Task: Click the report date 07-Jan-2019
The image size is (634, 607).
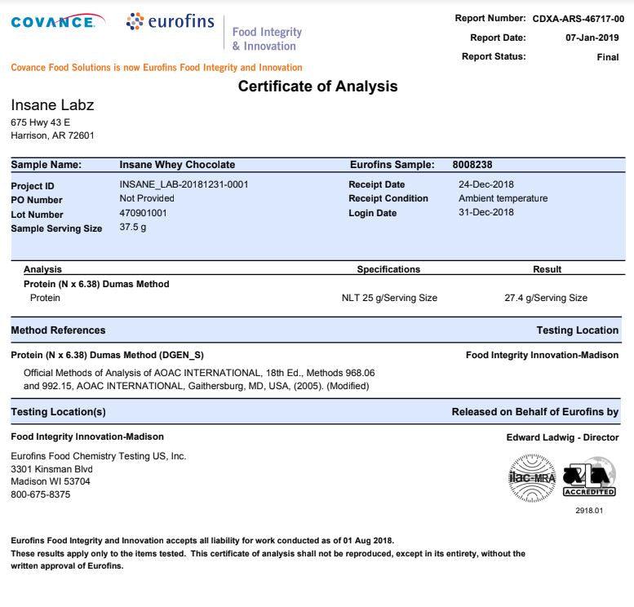Action: point(594,38)
